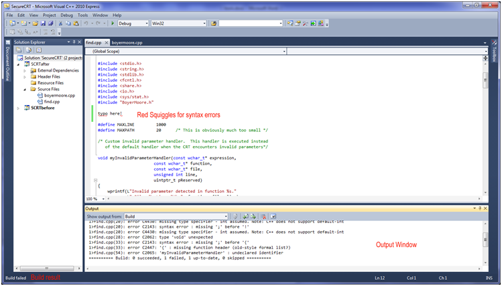Screen dimensions: 502x286
Task: Collapse the Source Files folder
Action: (25, 90)
